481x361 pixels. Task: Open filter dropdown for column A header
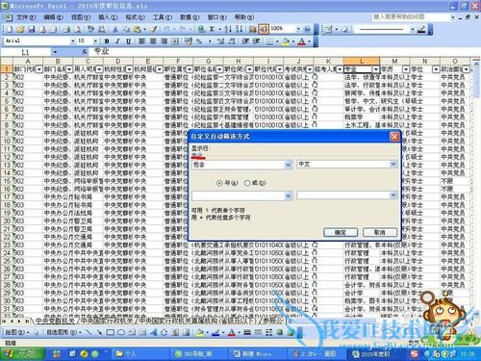pos(39,69)
